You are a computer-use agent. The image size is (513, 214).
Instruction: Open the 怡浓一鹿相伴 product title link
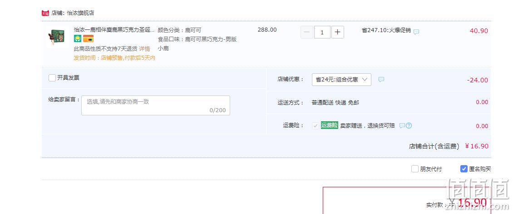point(114,30)
